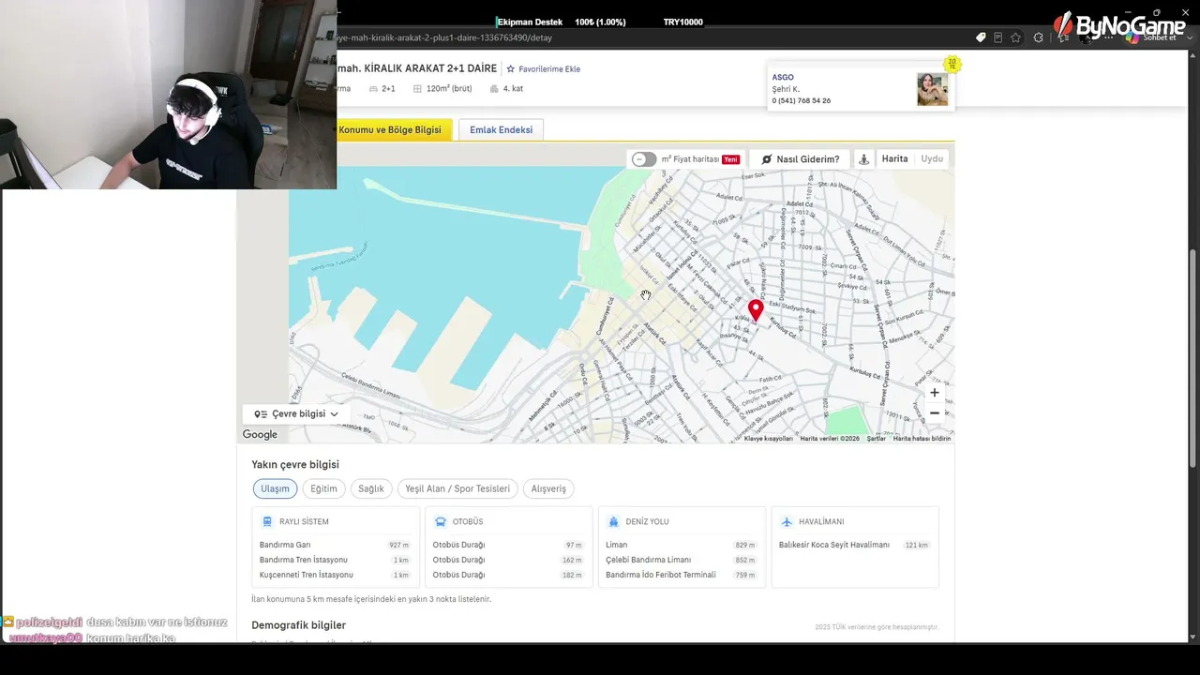
Task: Click the 120m² (brüt) area icon
Action: (418, 89)
